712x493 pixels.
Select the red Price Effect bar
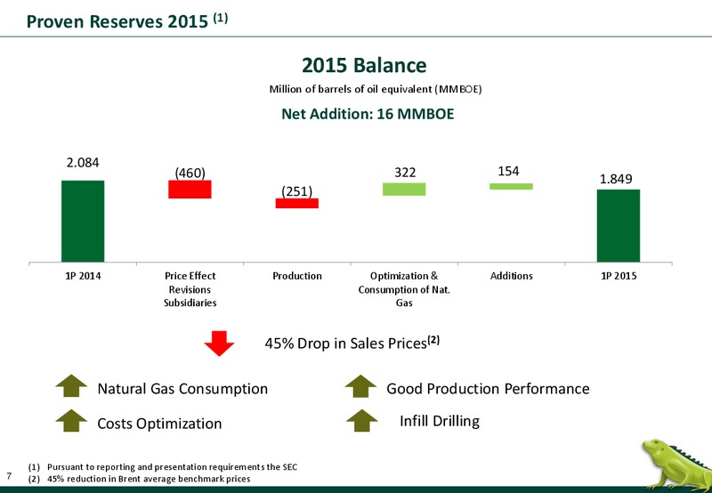(x=190, y=190)
